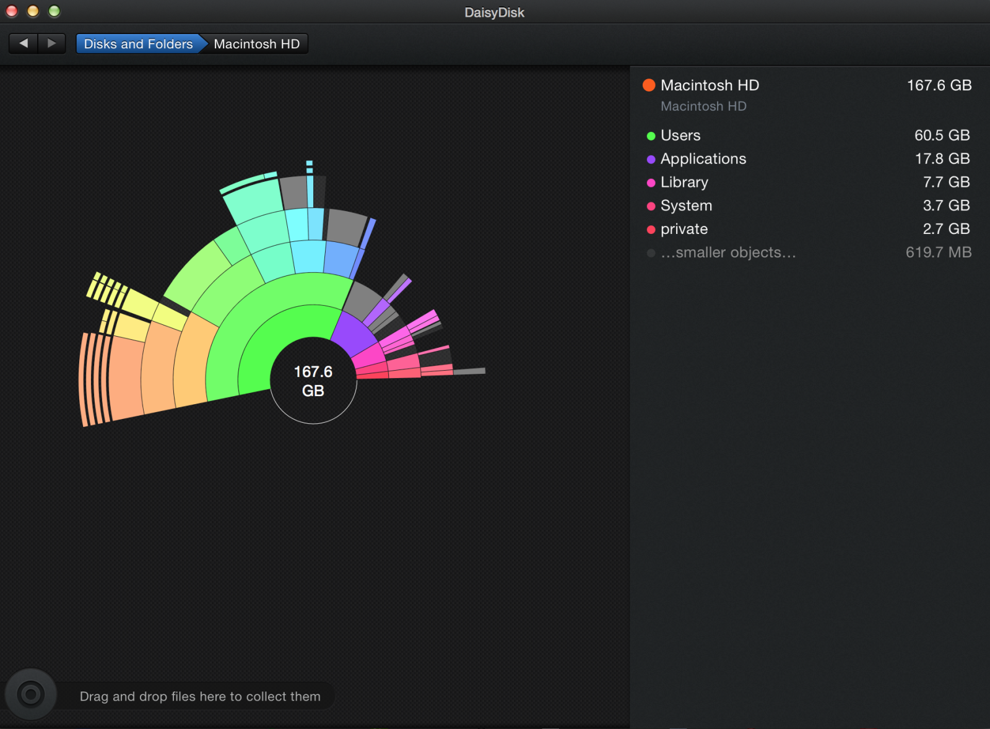The height and width of the screenshot is (729, 990).
Task: Minimize the DaisyDisk window
Action: pyautogui.click(x=33, y=11)
